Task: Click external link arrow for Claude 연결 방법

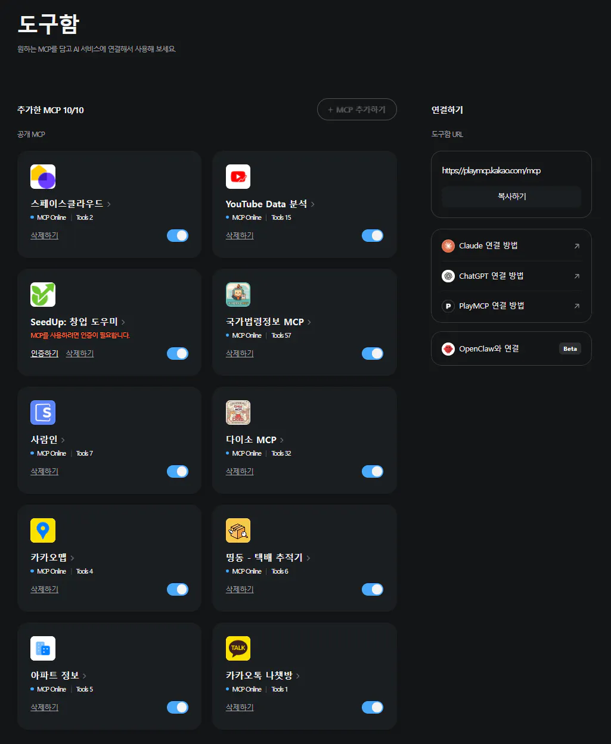Action: click(x=576, y=246)
